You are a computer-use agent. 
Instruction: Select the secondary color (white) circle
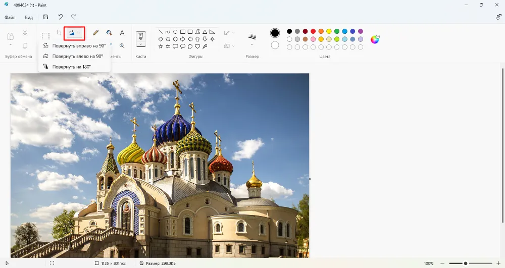click(x=275, y=45)
